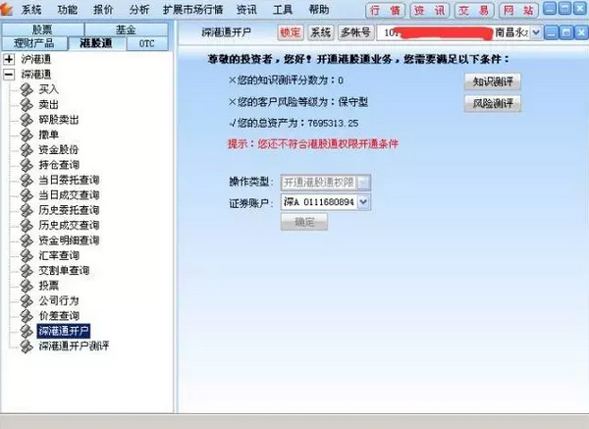This screenshot has height=429, width=589.
Task: Click the 知识测评 button
Action: click(x=493, y=81)
